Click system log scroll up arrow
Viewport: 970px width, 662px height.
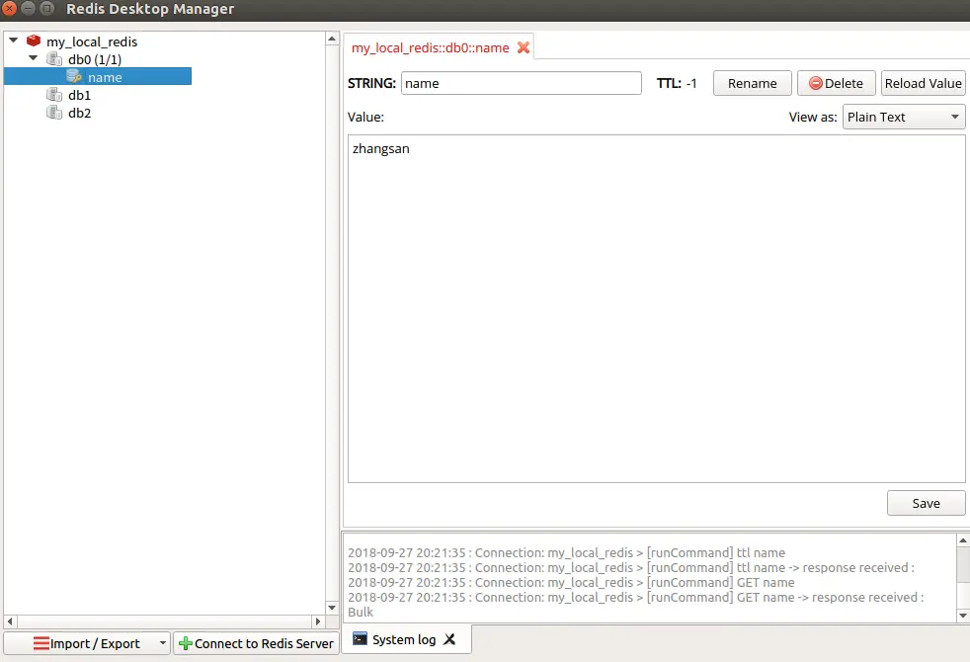tap(963, 540)
